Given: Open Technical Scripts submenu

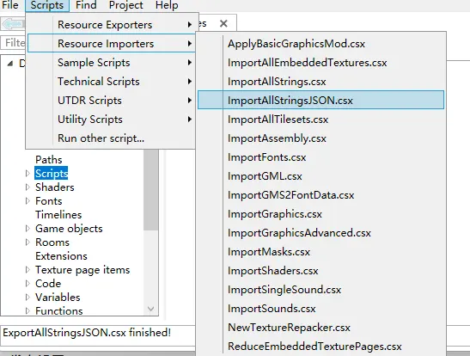Looking at the screenshot, I should pyautogui.click(x=112, y=82).
